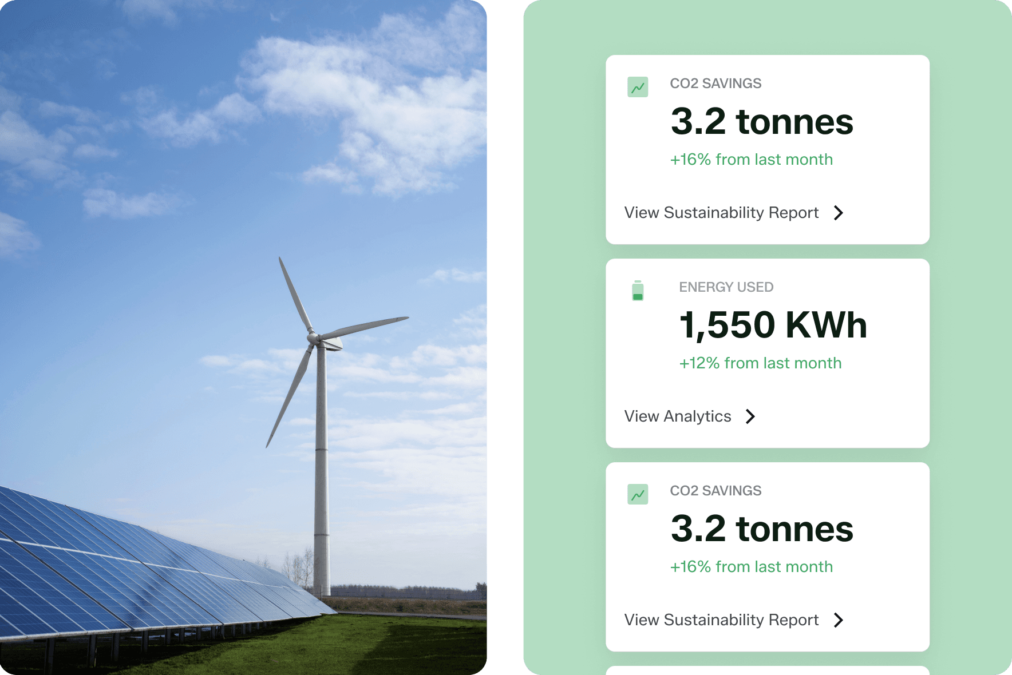Click top card's +16% from last month

pyautogui.click(x=752, y=160)
